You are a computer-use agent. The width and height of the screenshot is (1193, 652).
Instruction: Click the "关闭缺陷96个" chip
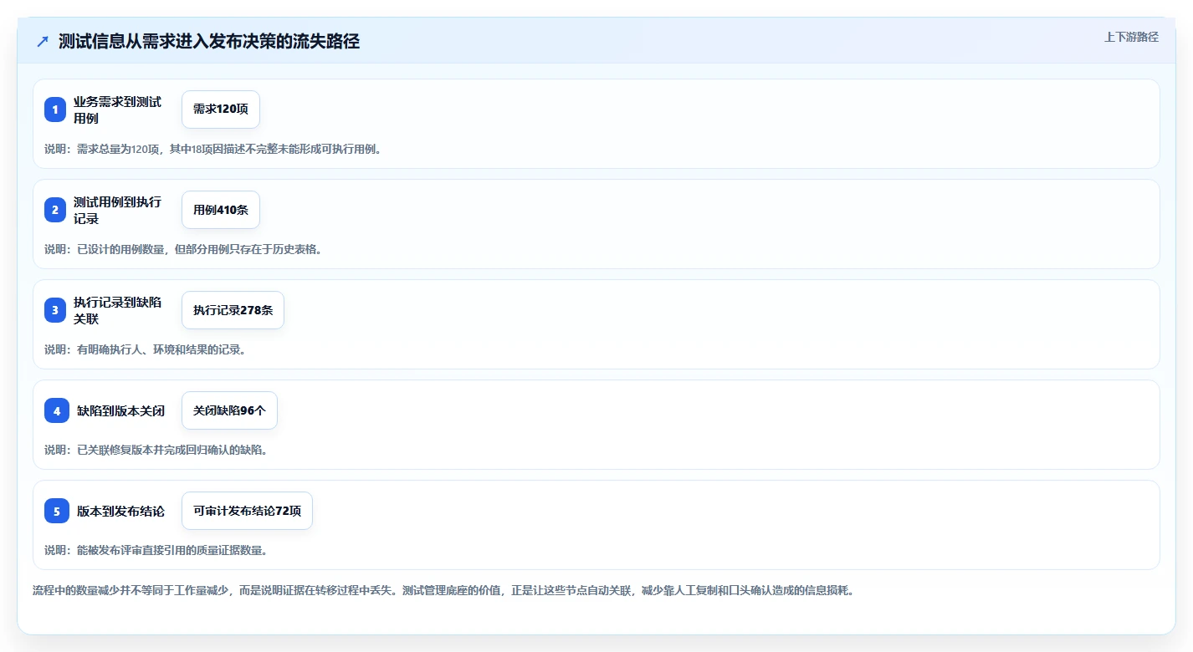coord(229,410)
